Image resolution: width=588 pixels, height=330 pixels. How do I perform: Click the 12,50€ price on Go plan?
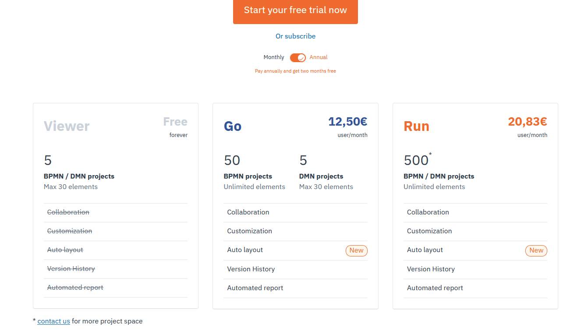[x=348, y=121]
